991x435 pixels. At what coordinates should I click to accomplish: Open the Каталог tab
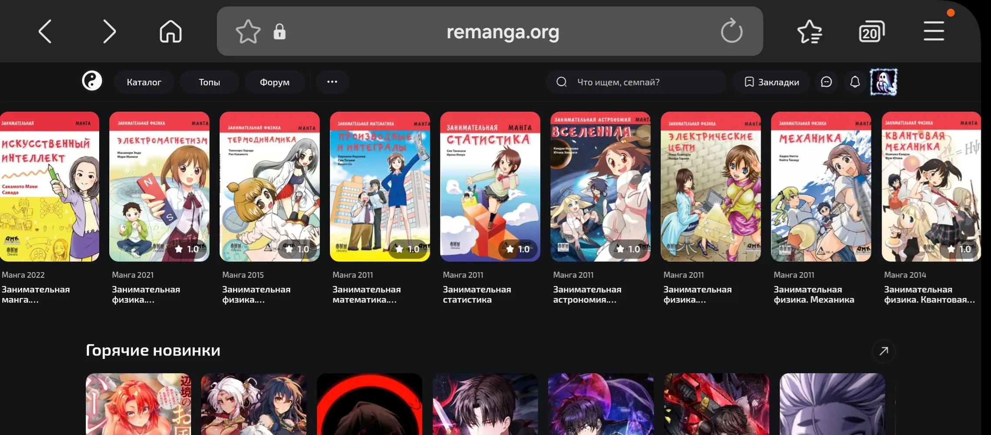click(144, 82)
